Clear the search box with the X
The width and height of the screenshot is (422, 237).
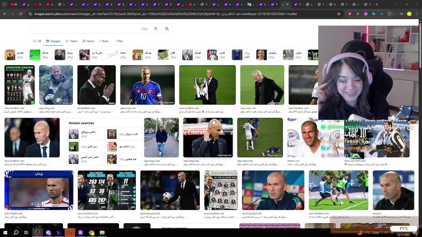tap(156, 29)
